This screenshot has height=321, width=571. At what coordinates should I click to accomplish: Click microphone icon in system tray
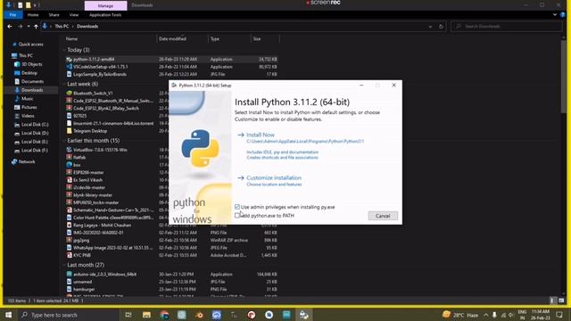(494, 315)
